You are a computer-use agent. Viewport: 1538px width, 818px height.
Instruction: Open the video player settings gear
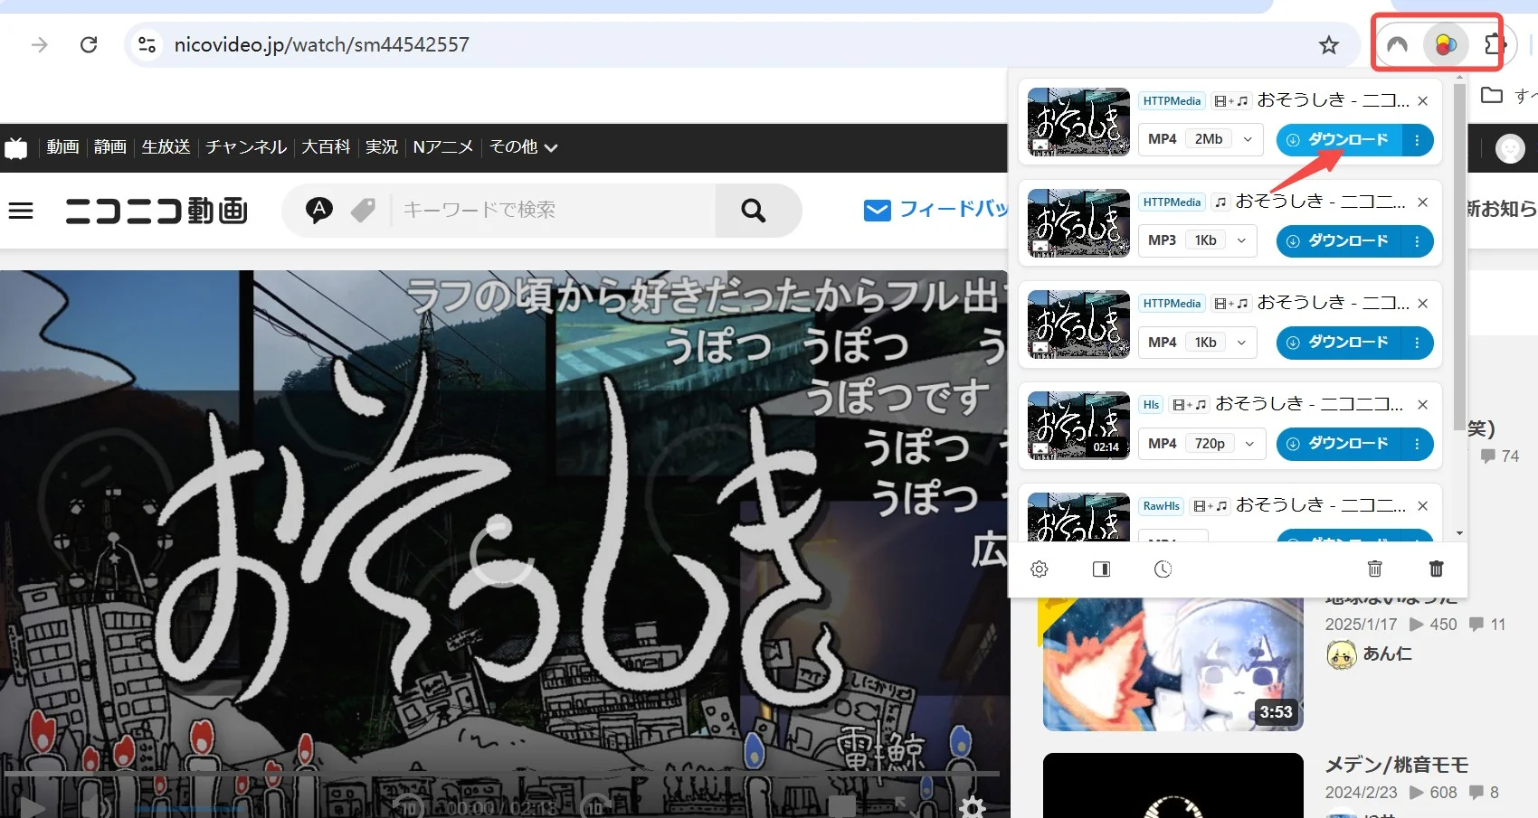[972, 806]
